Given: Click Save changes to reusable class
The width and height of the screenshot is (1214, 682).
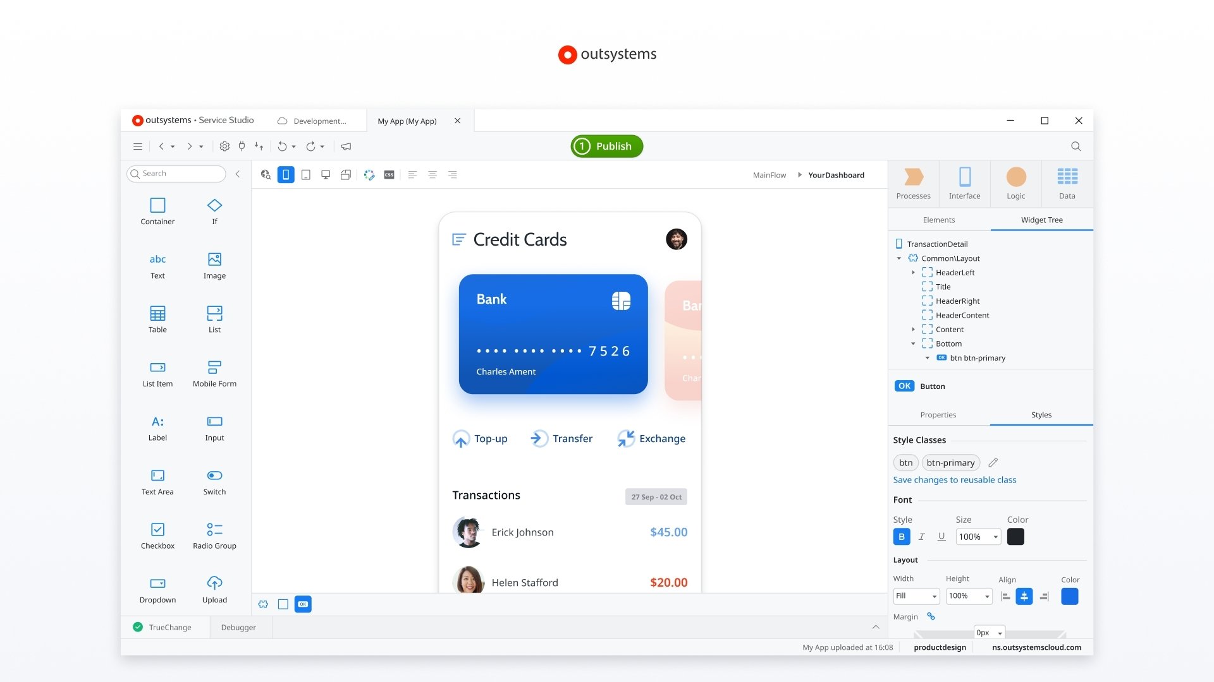Looking at the screenshot, I should pos(955,480).
